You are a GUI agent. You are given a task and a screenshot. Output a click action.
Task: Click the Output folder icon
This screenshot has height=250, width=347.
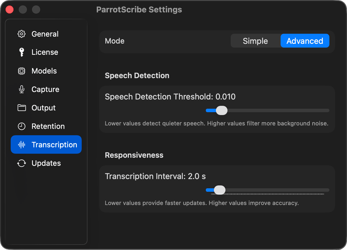pyautogui.click(x=22, y=108)
